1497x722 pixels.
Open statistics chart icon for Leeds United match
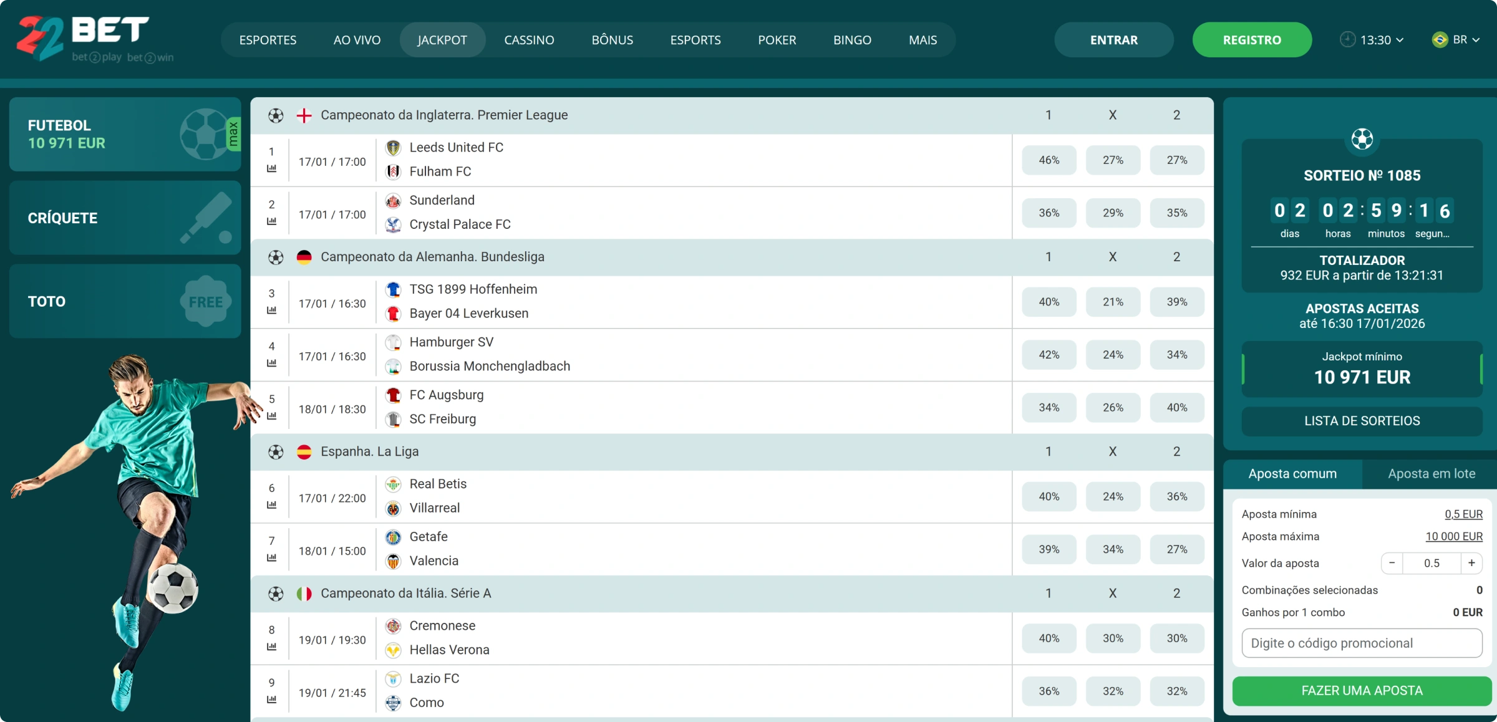[271, 169]
